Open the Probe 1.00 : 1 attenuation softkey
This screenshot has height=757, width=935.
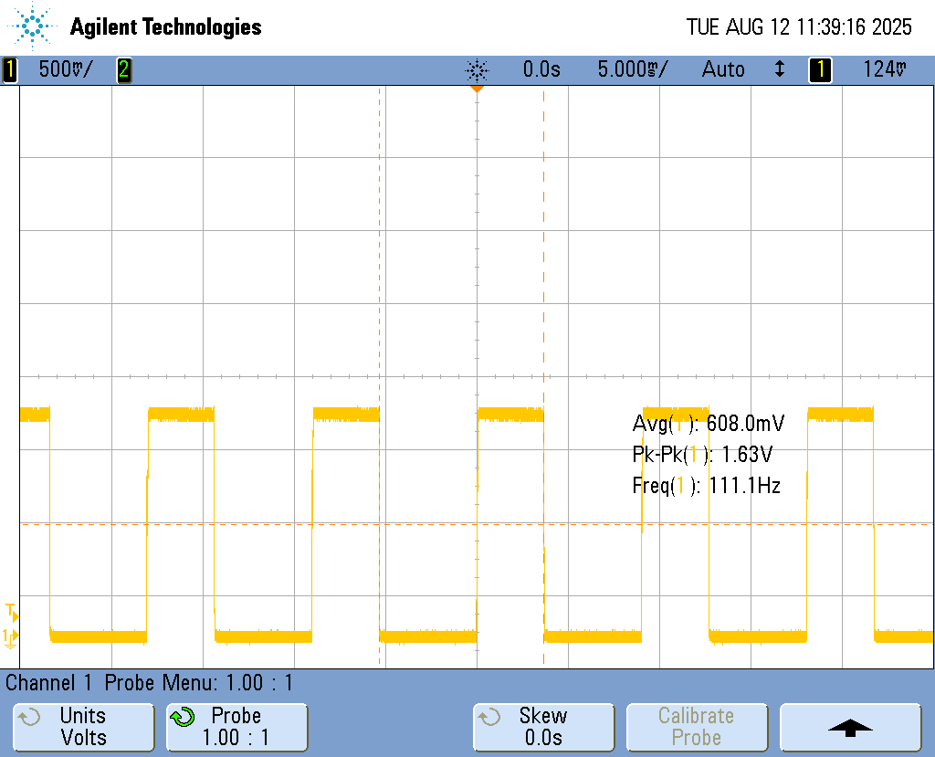tap(236, 727)
